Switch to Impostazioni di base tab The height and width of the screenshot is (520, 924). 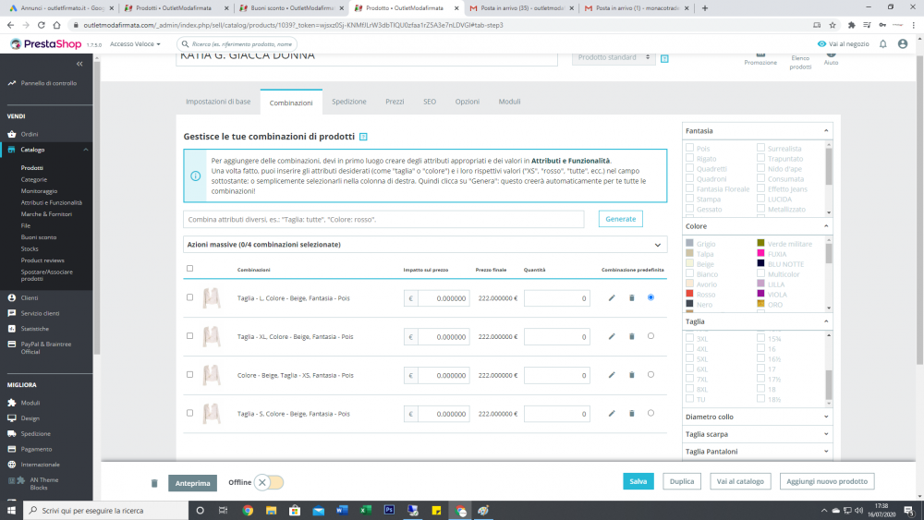[x=218, y=102]
